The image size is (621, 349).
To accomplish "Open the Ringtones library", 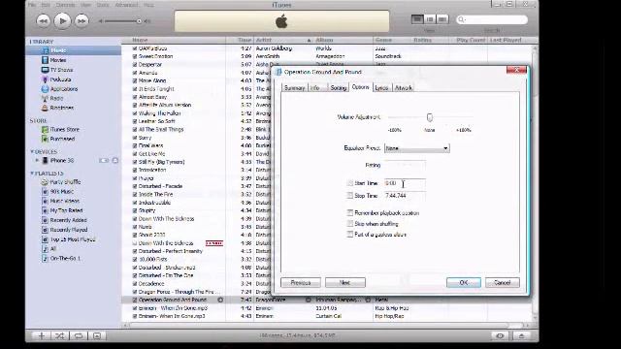I will [61, 108].
